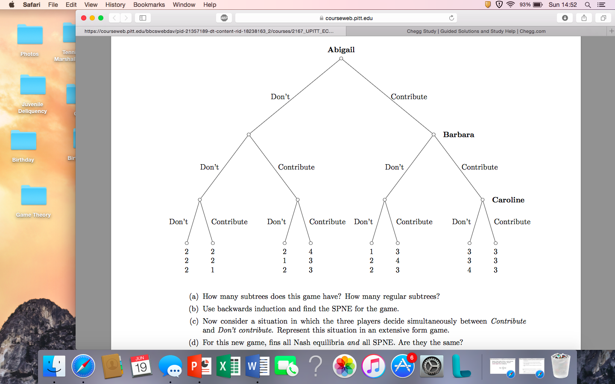Click the ABP adblocker icon in the address bar

point(224,18)
